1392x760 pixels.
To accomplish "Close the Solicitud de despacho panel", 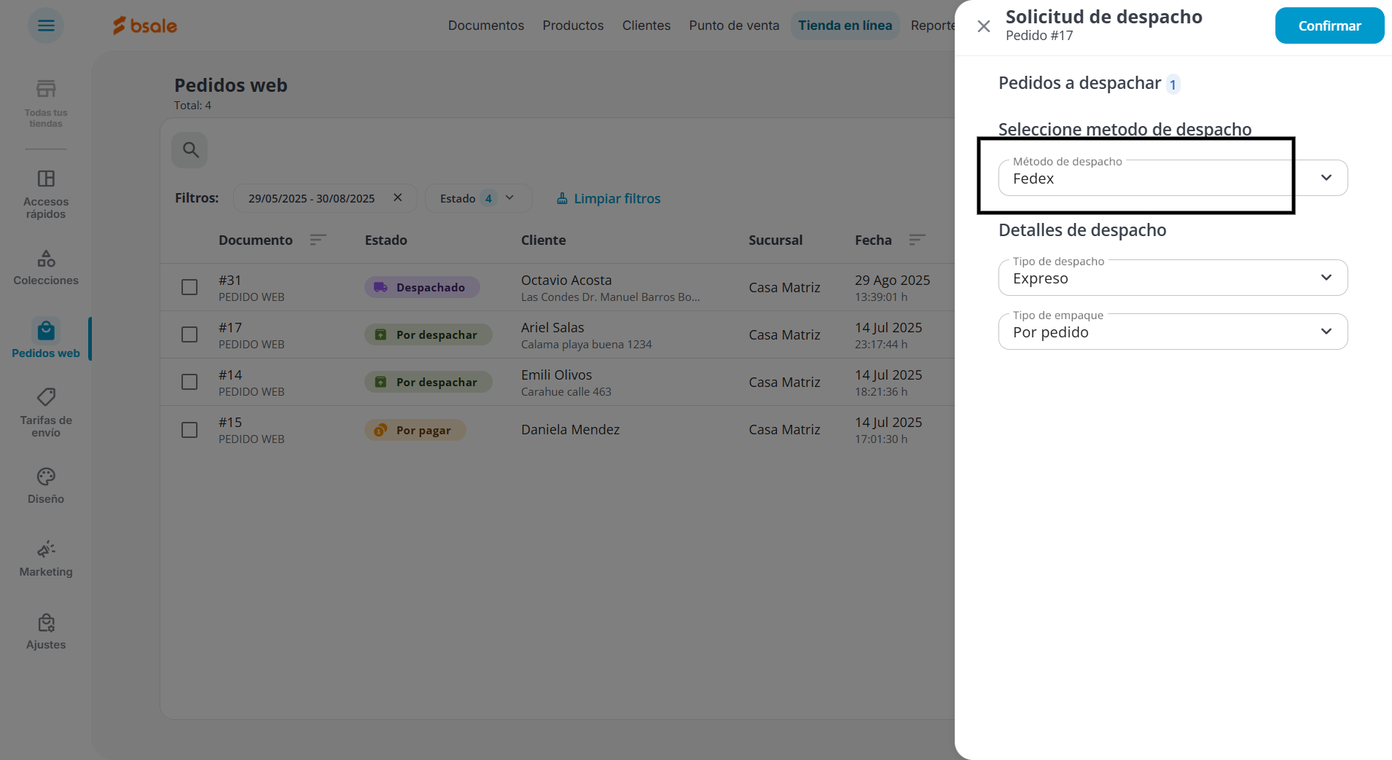I will [x=984, y=26].
